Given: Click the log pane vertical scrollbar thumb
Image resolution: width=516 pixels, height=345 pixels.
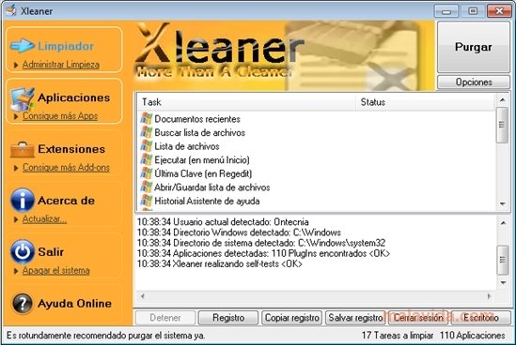Looking at the screenshot, I should pyautogui.click(x=503, y=260).
